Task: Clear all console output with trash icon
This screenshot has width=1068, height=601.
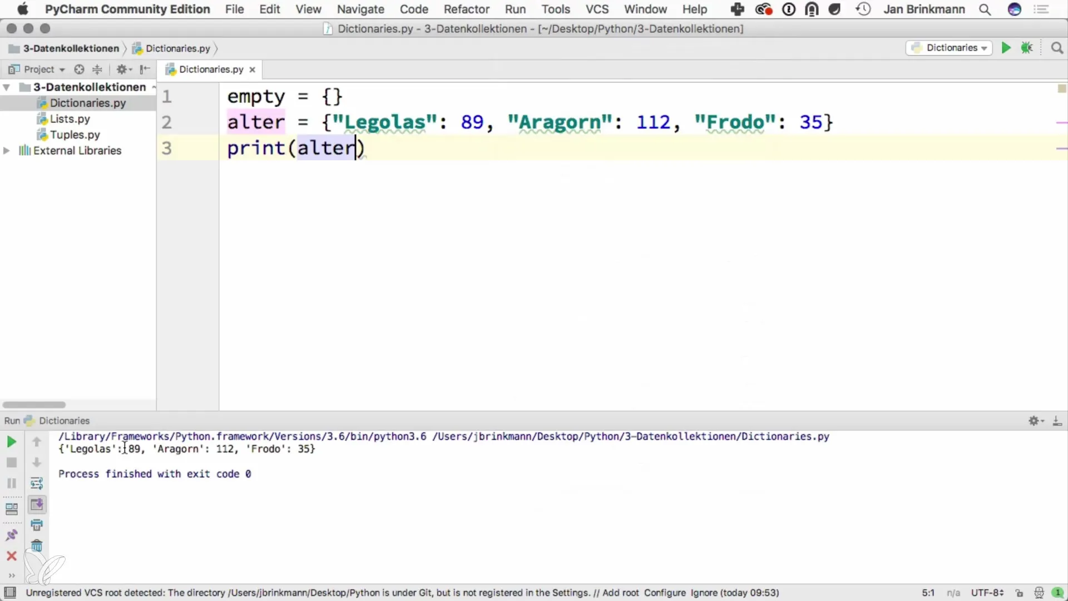Action: (37, 546)
